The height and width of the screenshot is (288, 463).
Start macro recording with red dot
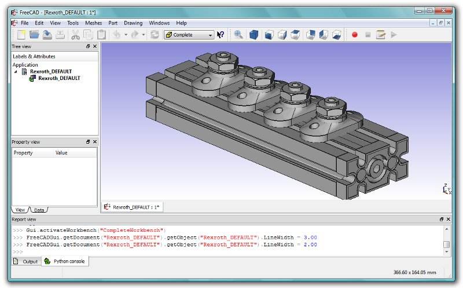[x=355, y=35]
